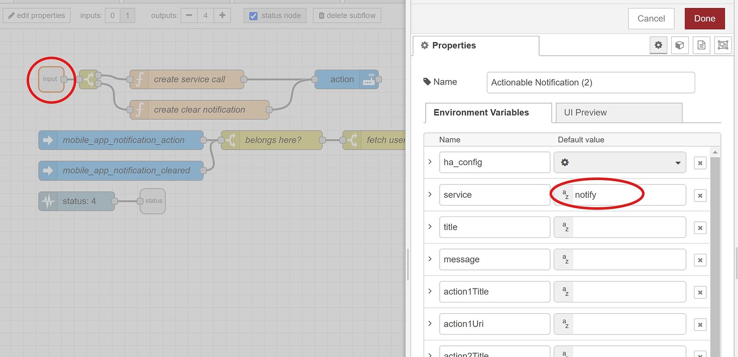Expand the service variable row chevron
Screen dimensions: 738x357
[430, 195]
